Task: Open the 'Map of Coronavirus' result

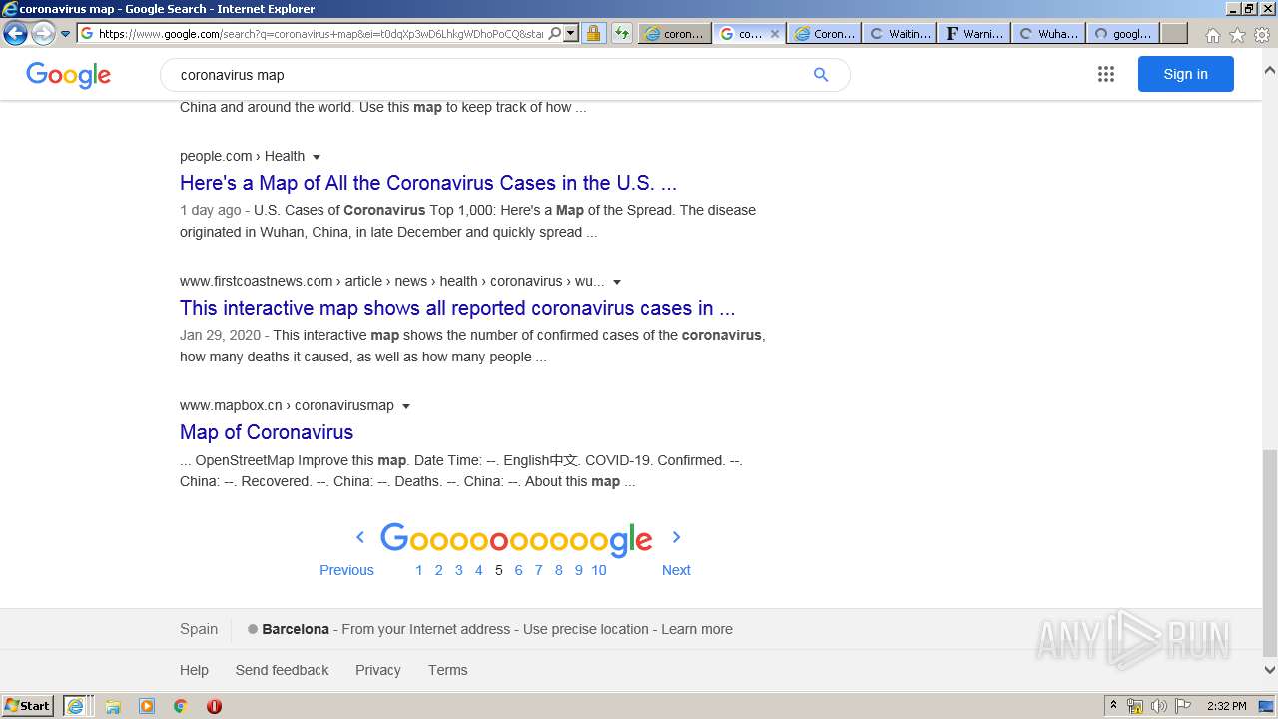Action: point(267,432)
